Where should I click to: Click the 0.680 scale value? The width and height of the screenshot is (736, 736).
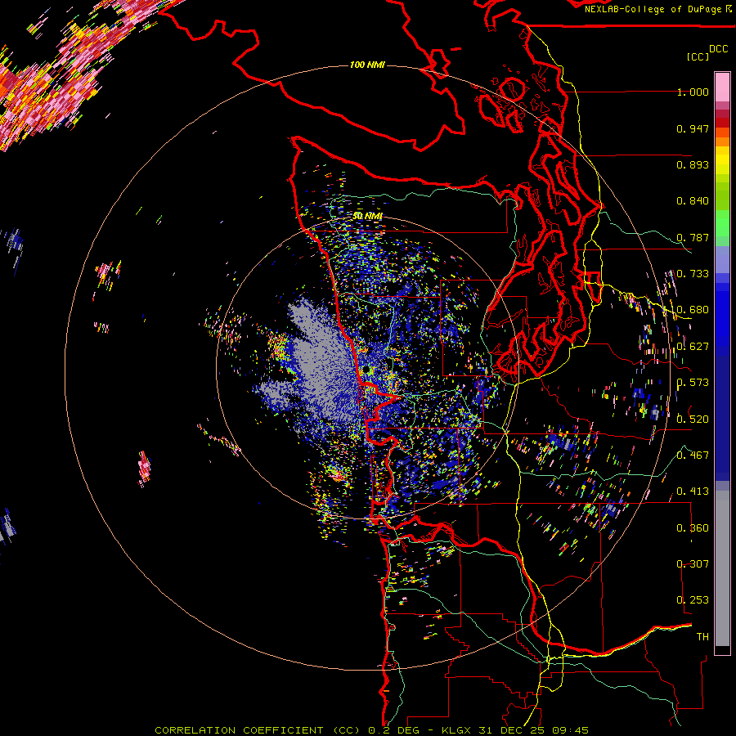[x=693, y=310]
